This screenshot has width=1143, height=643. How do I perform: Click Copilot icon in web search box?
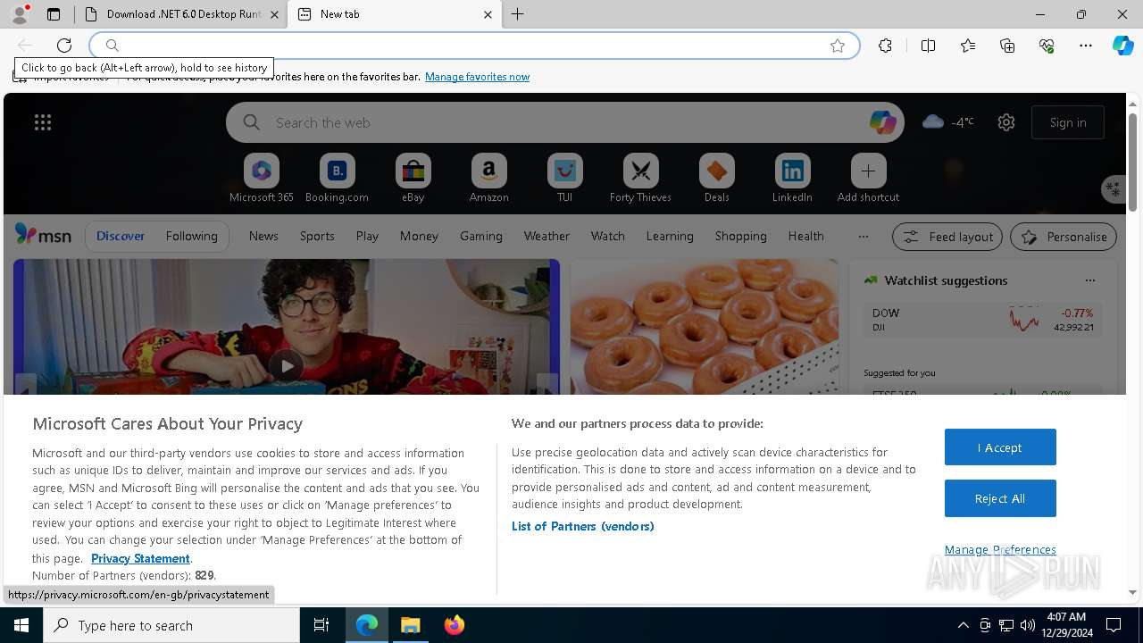point(882,122)
